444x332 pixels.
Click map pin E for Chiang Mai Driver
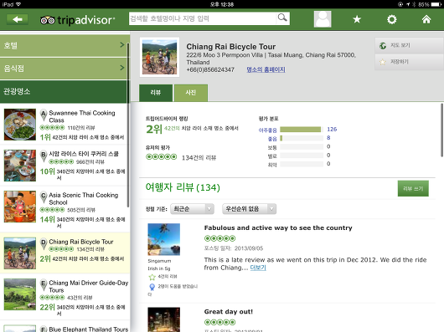[x=44, y=285]
